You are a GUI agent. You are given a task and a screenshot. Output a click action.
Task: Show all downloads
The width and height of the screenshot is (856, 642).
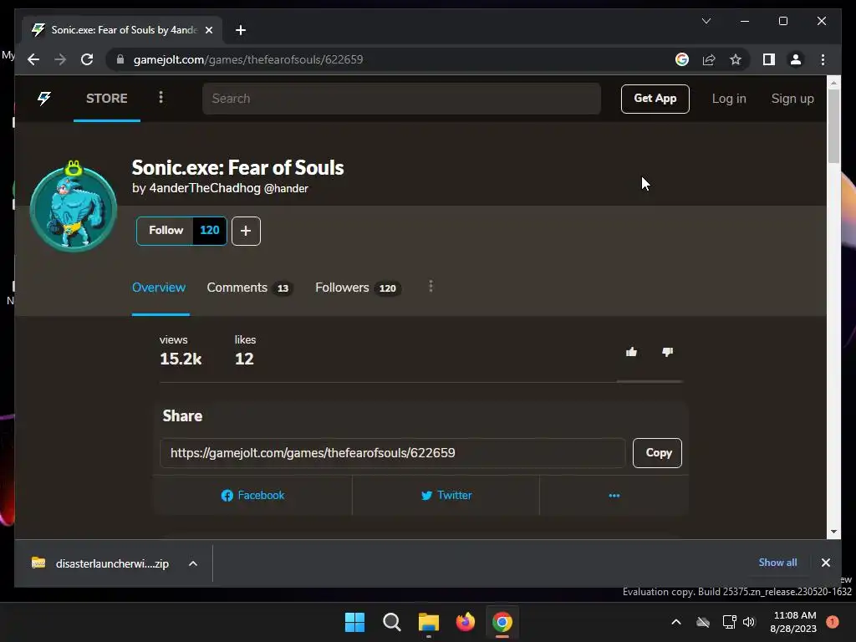click(777, 563)
